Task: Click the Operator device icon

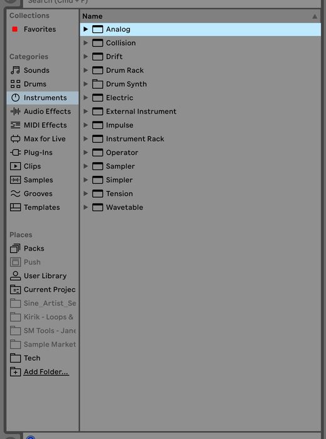Action: (98, 153)
